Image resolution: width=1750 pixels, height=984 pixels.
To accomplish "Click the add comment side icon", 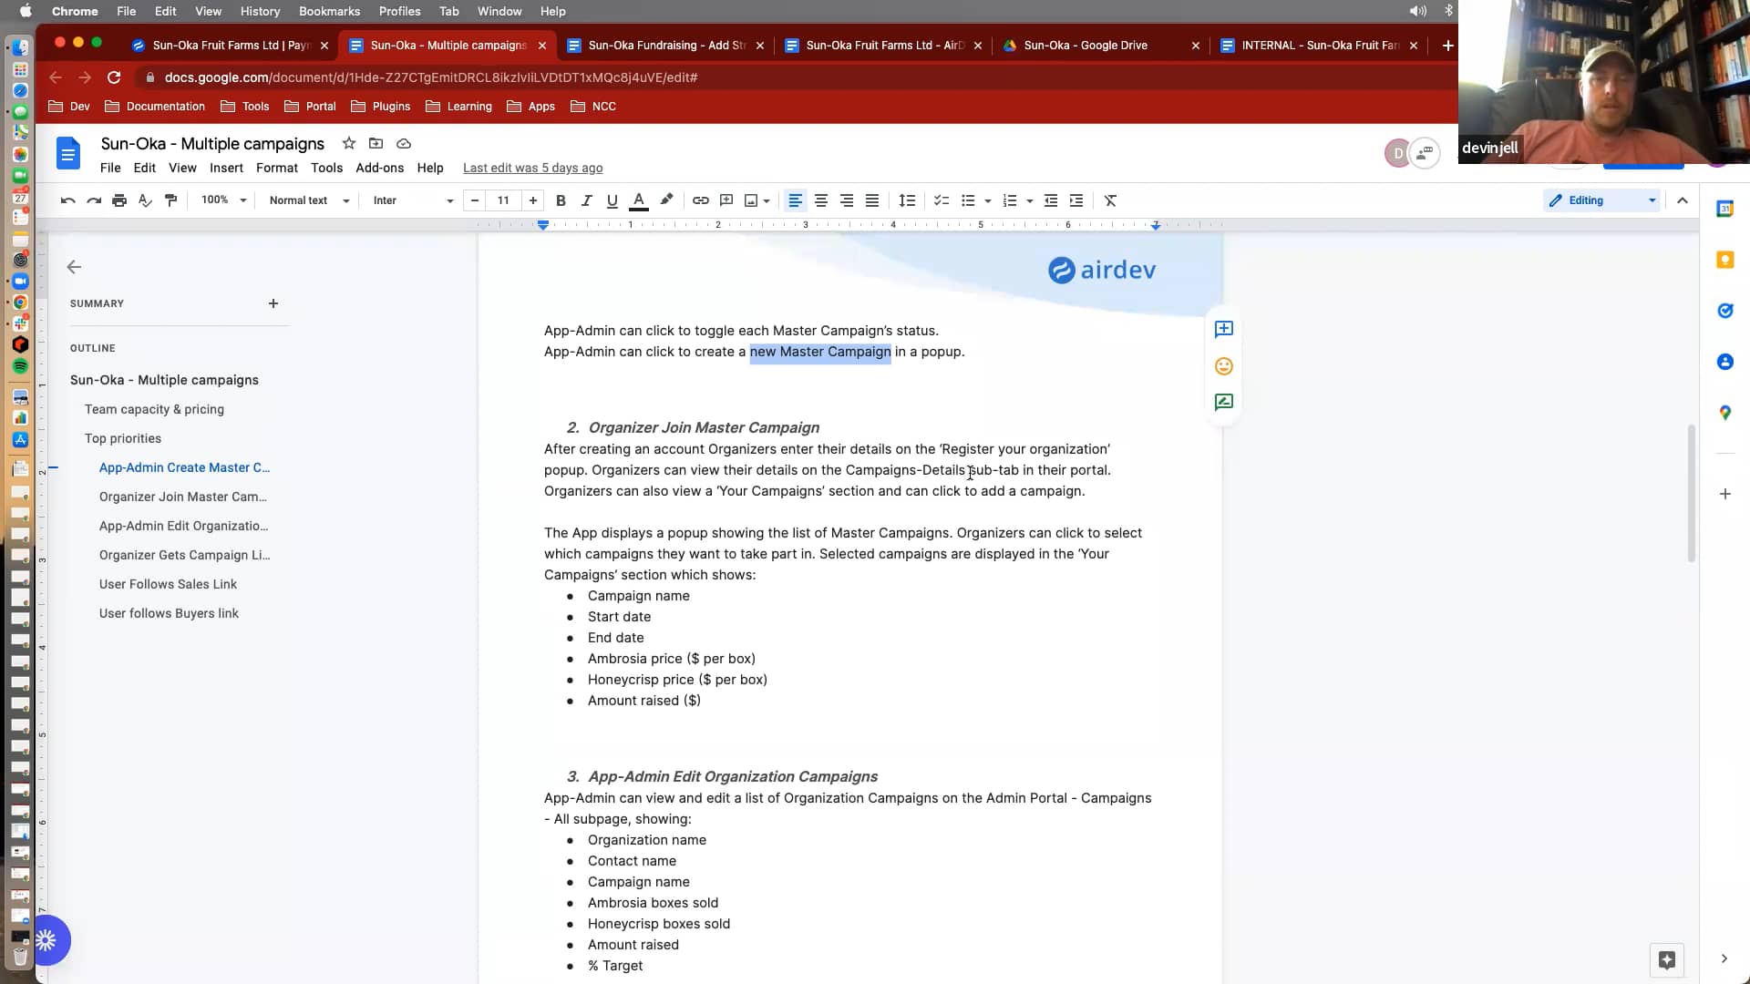I will 1223,329.
